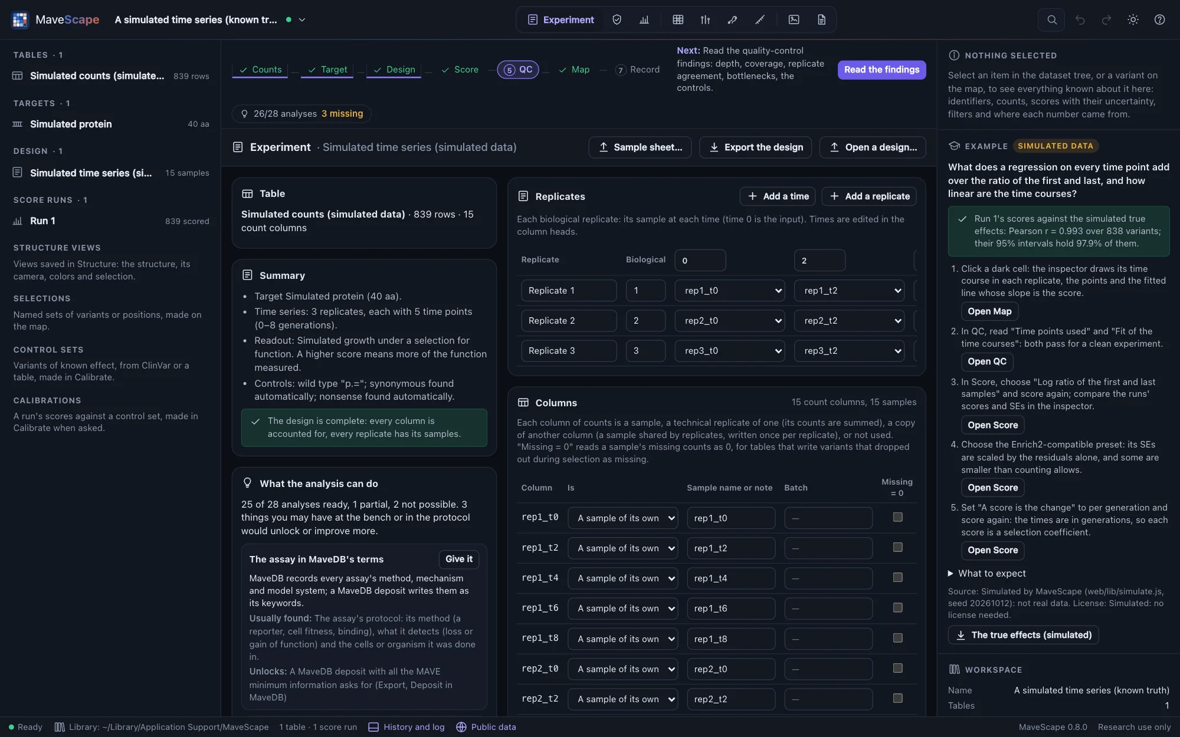This screenshot has height=737, width=1180.
Task: Open the rep3_t0 sample dropdown for Replicate 3
Action: (729, 351)
